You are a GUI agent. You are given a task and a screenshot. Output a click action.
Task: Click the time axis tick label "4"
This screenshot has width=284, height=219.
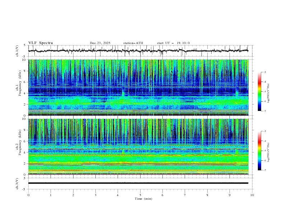[118, 195]
